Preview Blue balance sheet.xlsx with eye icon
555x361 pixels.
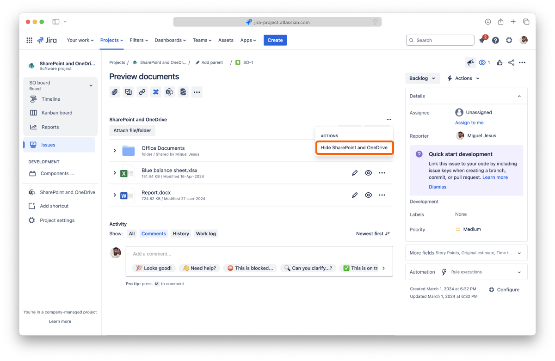[368, 173]
